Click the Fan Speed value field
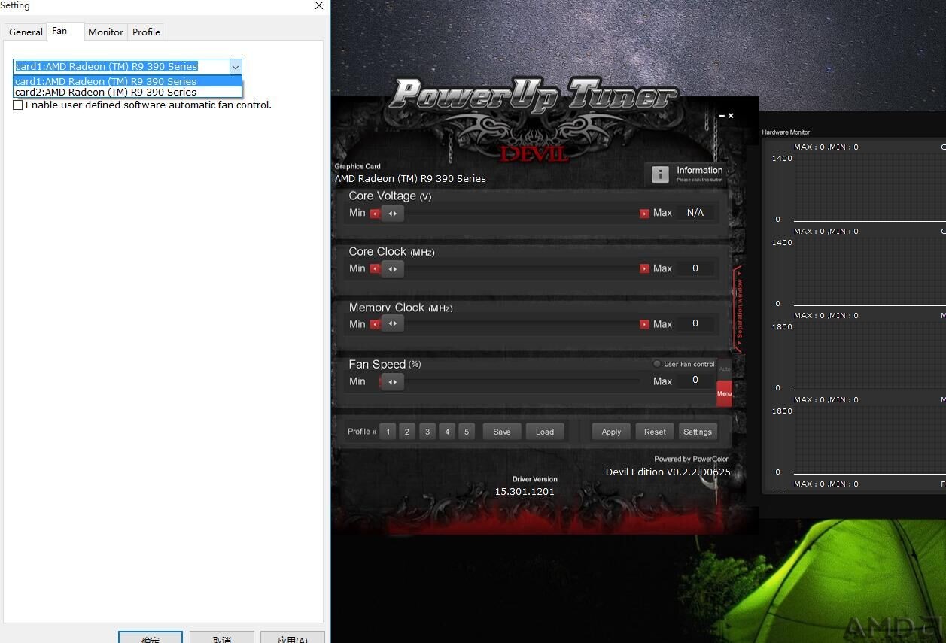946x643 pixels. point(695,381)
